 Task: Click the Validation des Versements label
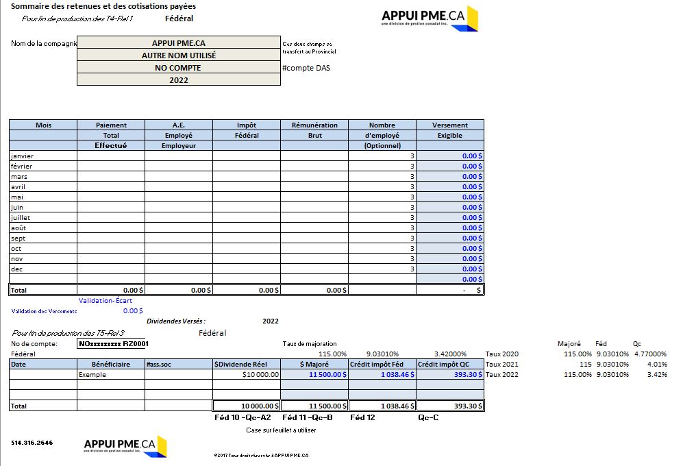point(44,311)
